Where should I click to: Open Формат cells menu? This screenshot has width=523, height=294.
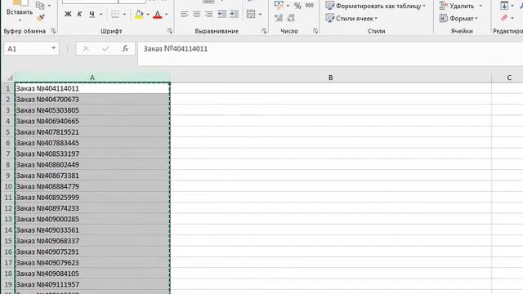458,18
